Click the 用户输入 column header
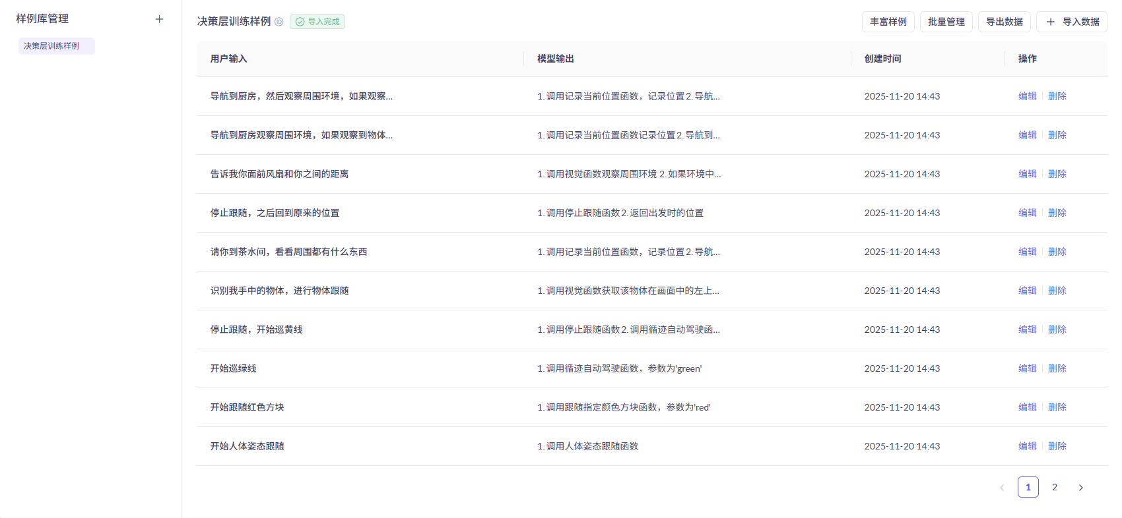 pyautogui.click(x=228, y=59)
